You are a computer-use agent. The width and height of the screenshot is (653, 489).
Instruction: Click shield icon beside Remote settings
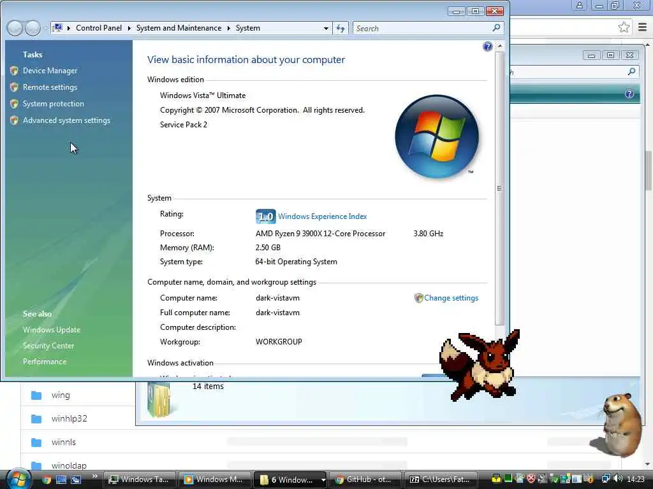tap(14, 87)
